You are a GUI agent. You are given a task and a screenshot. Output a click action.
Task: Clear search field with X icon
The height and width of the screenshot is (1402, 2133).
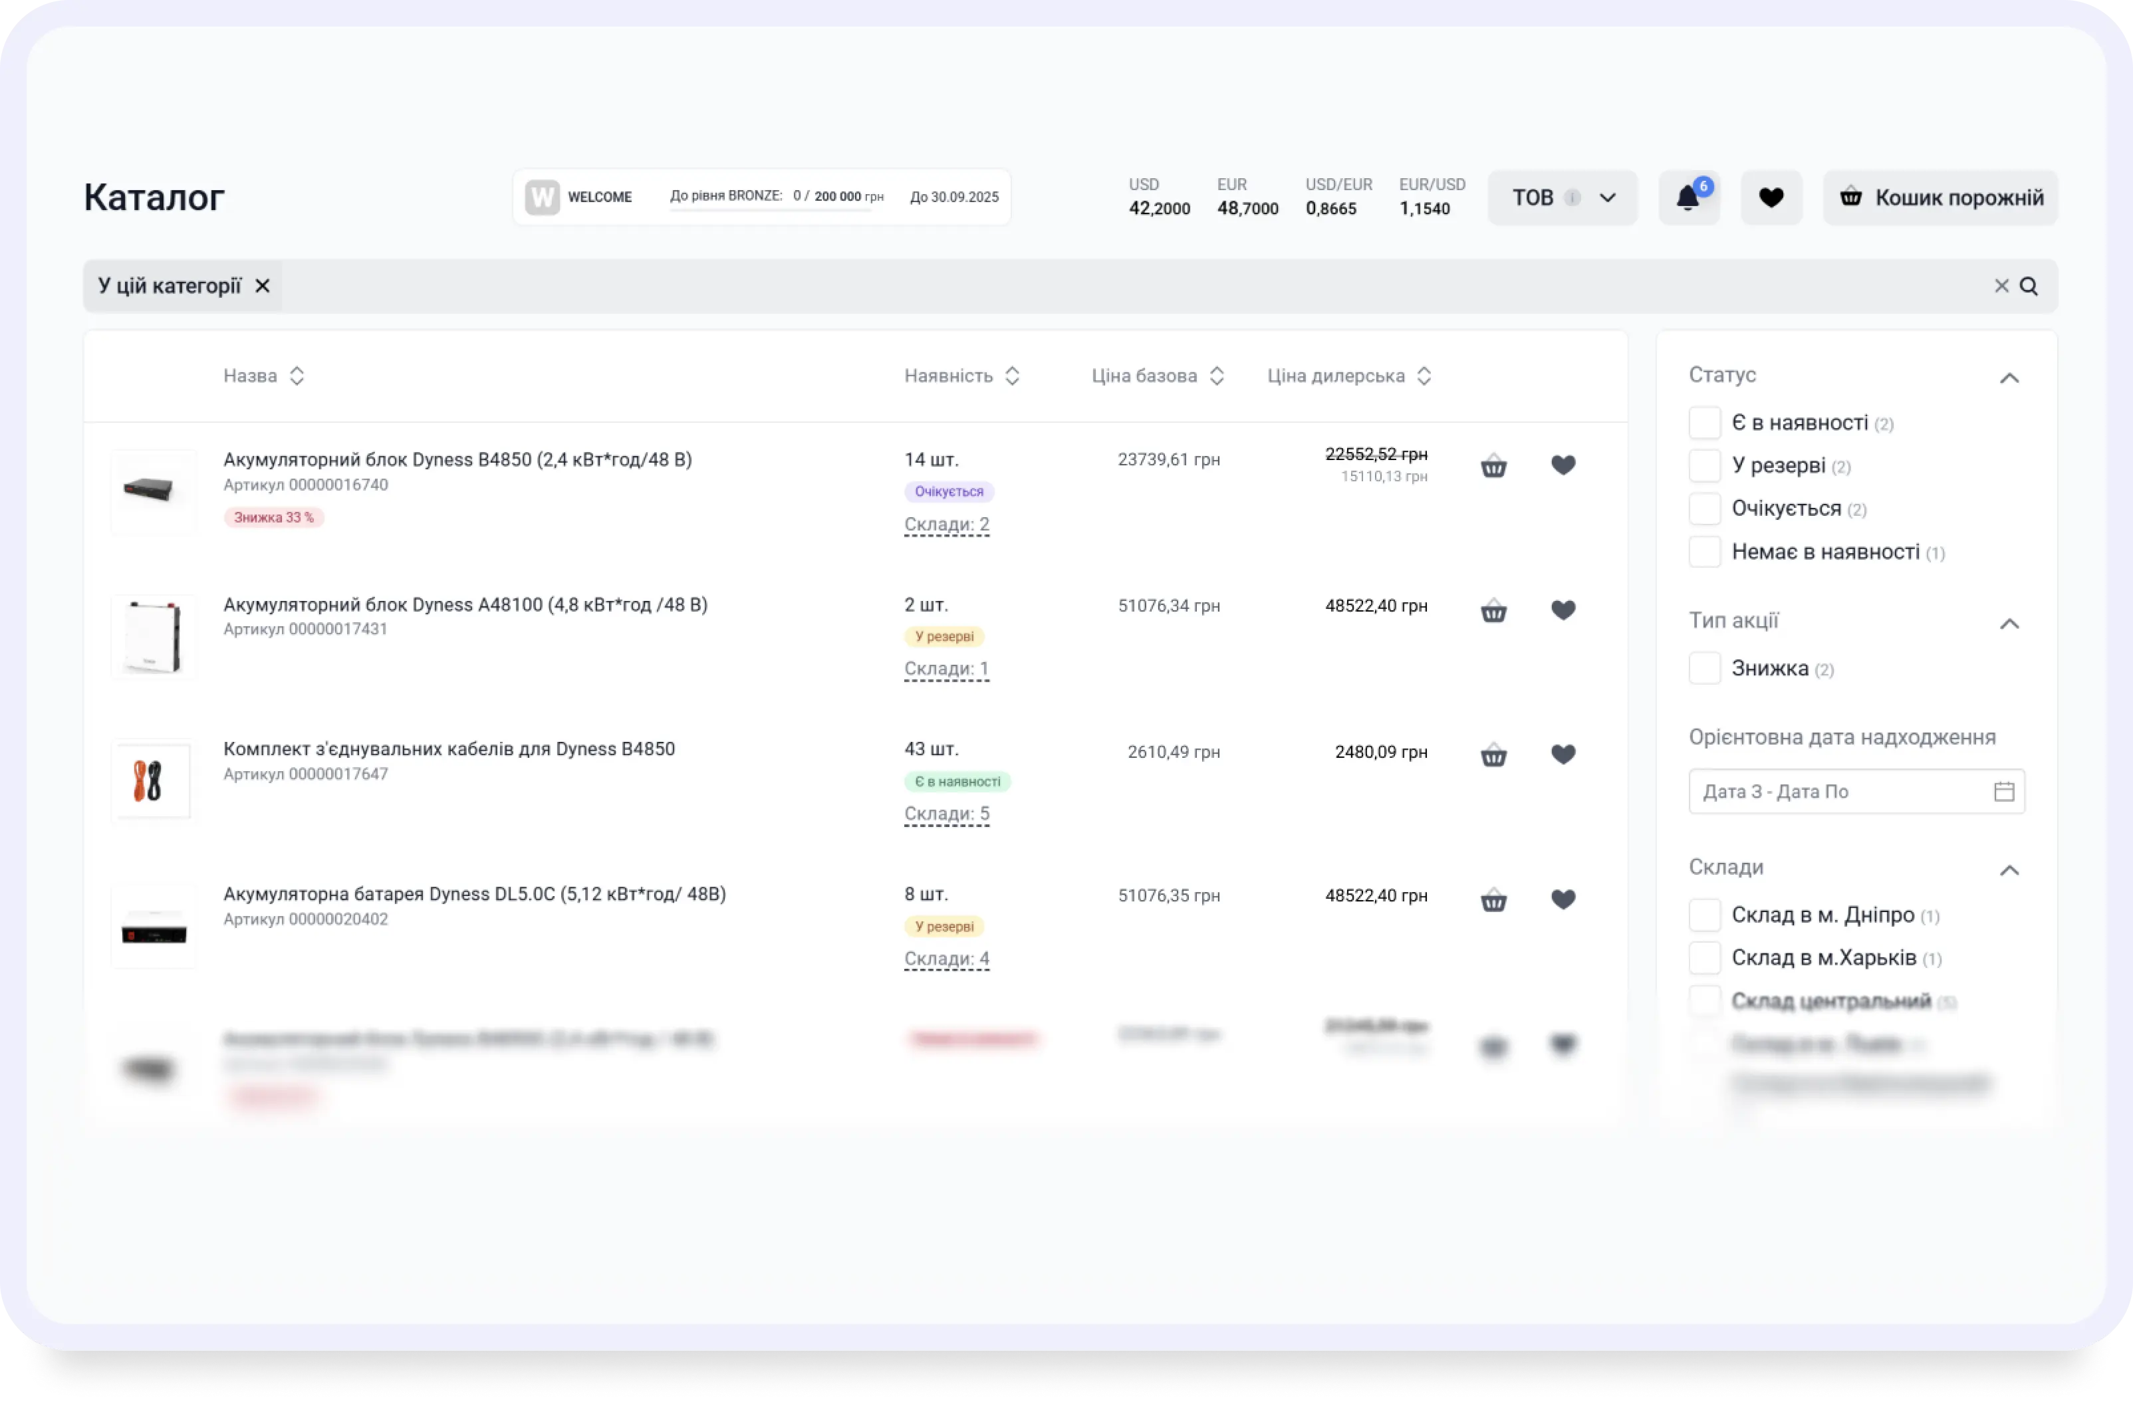(x=2001, y=286)
